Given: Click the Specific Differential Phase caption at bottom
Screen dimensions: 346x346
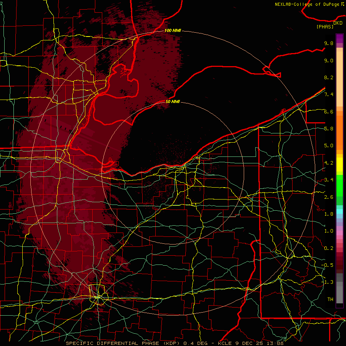Looking at the screenshot, I should coord(175,343).
